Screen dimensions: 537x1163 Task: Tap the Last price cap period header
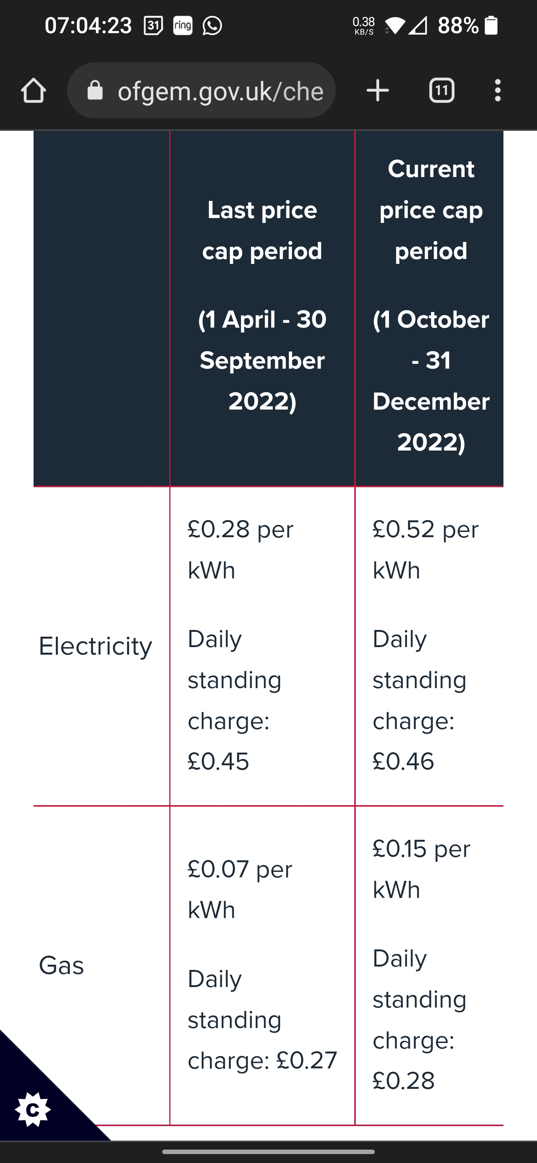(x=262, y=230)
